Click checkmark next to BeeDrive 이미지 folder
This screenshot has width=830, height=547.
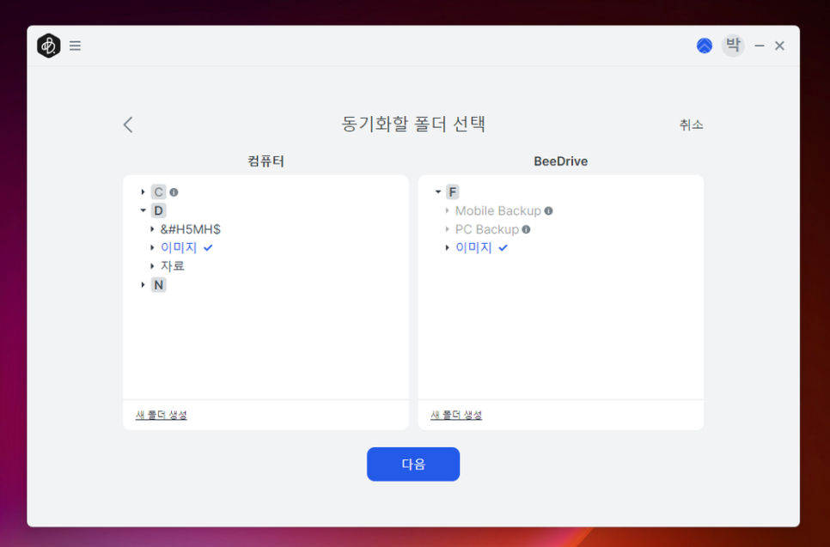[503, 247]
